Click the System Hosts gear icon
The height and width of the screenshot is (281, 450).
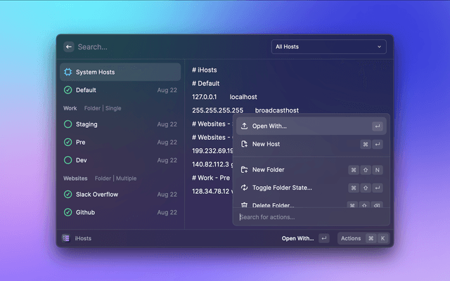point(67,72)
